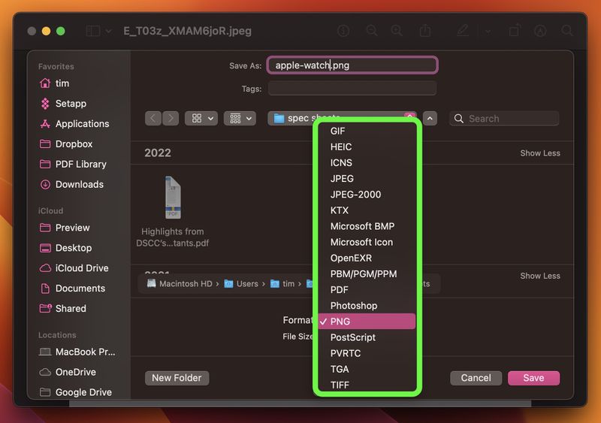Click the search icon in Preview toolbar
The height and width of the screenshot is (423, 601).
pyautogui.click(x=567, y=31)
